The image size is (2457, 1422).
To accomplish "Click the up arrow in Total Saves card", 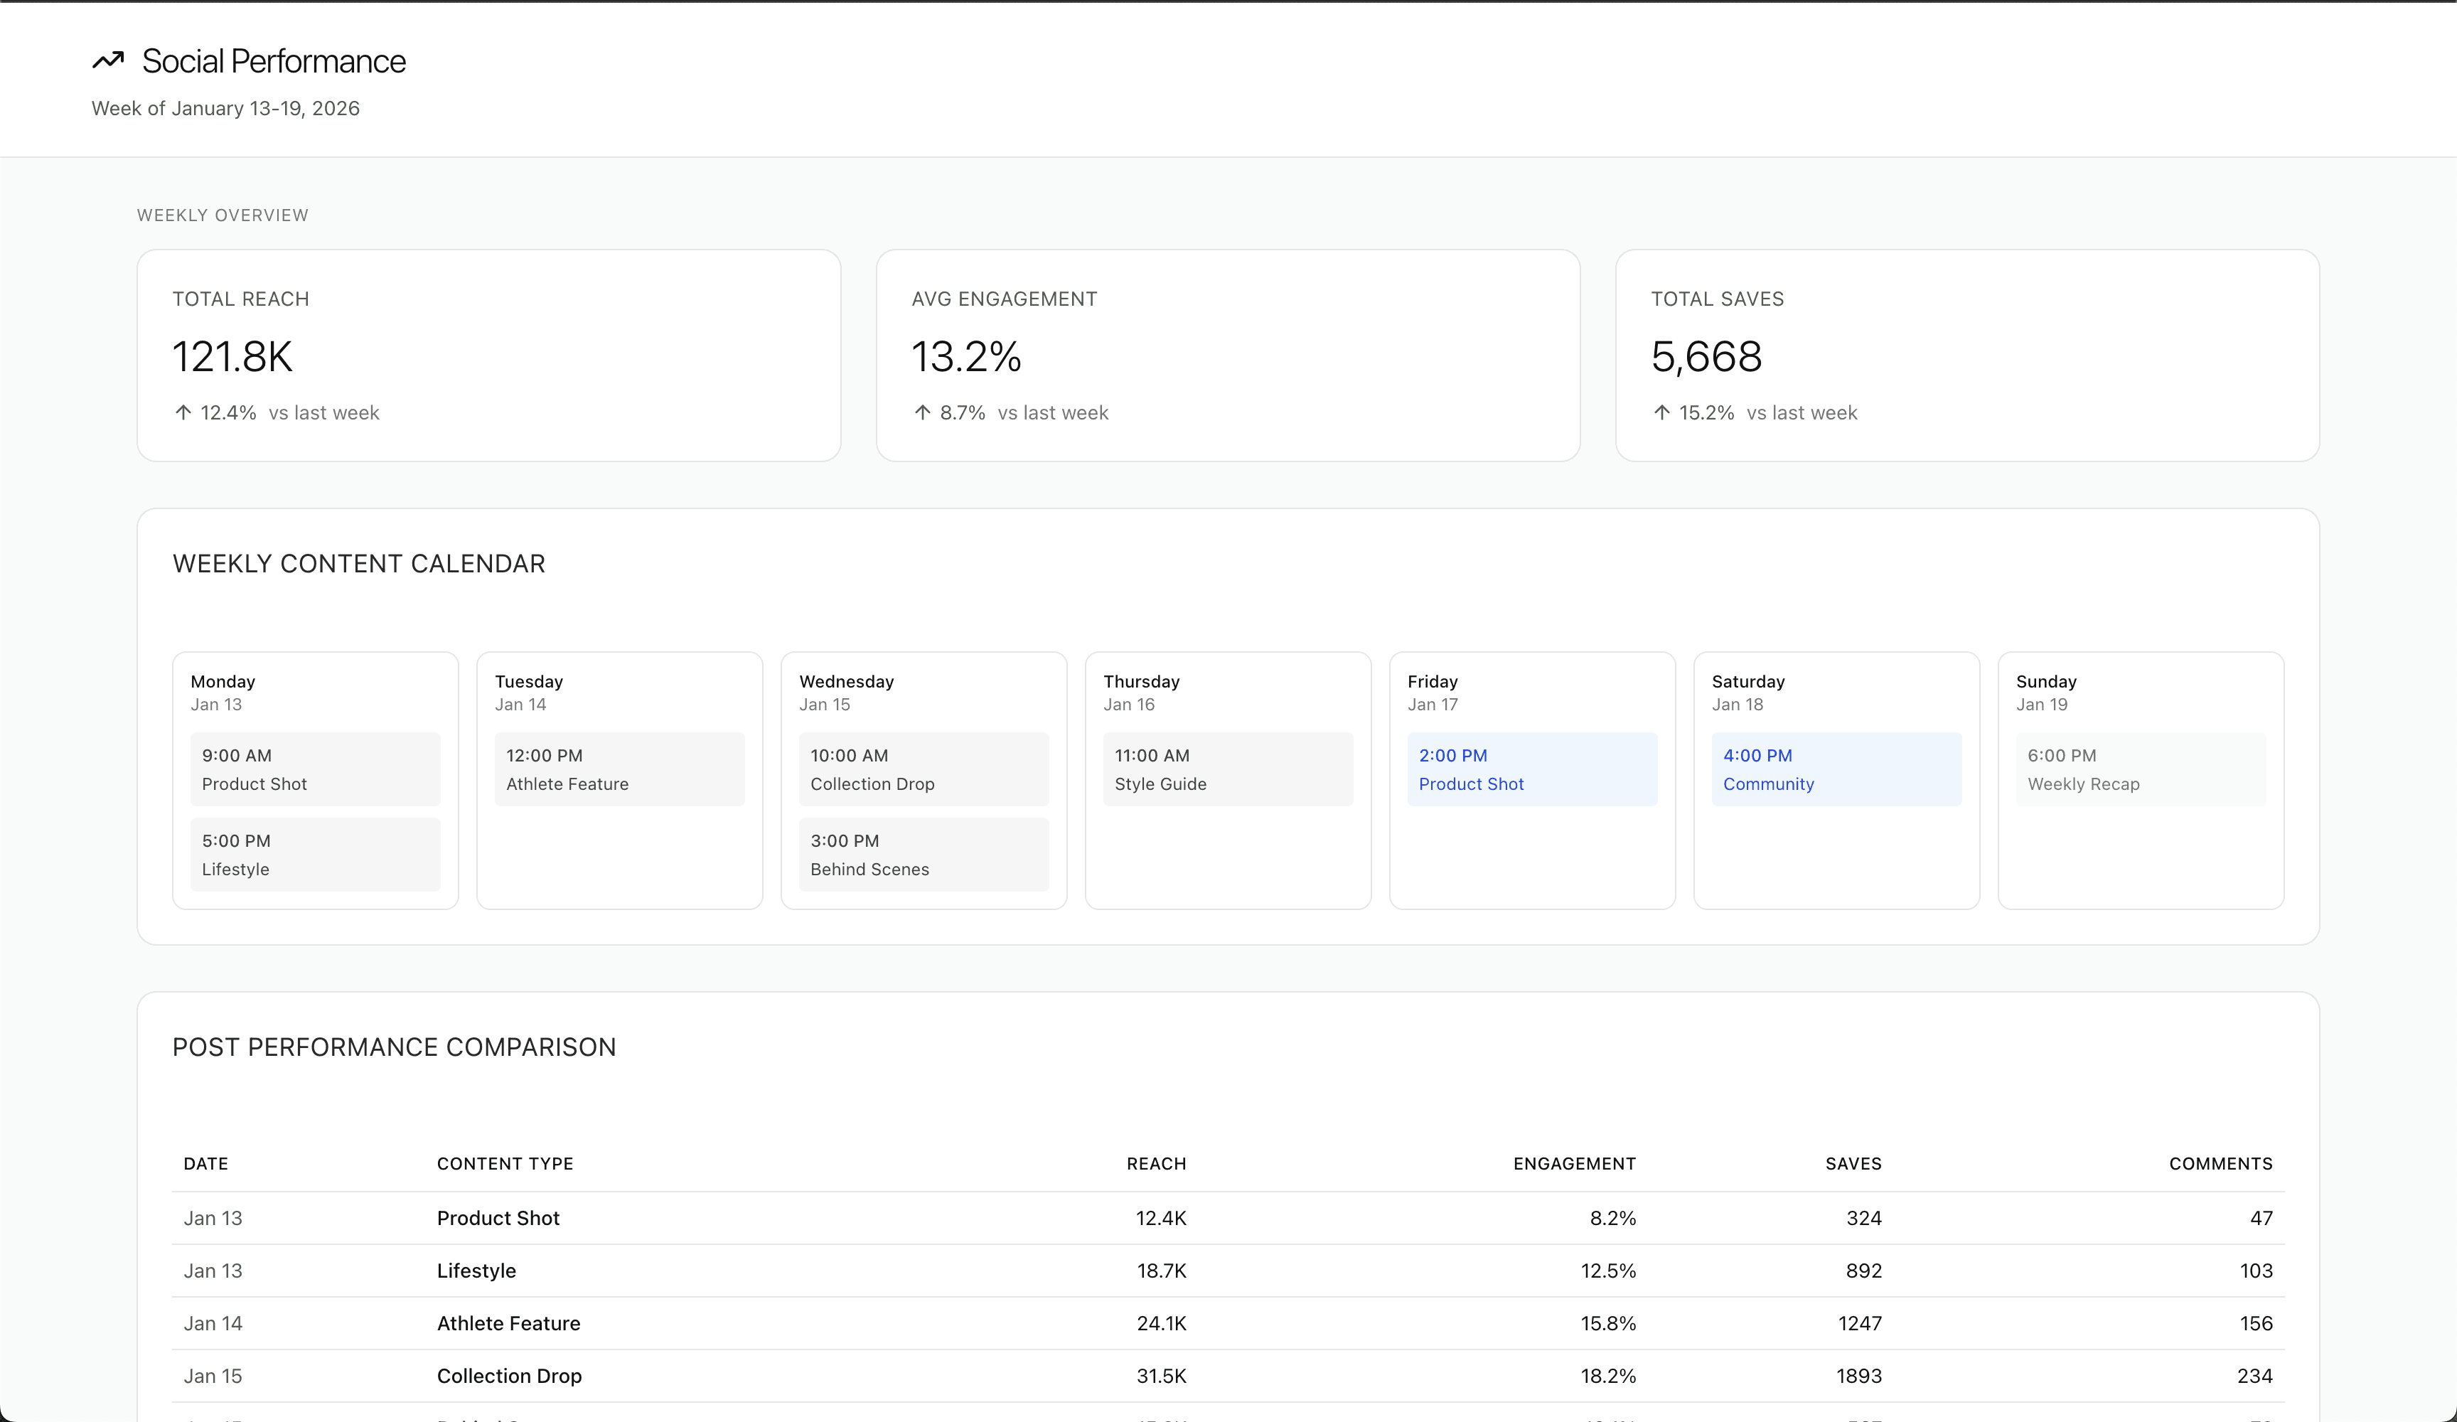I will pos(1661,412).
